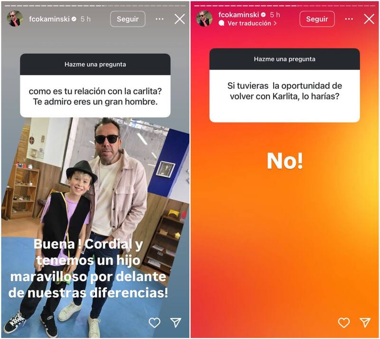This screenshot has height=339, width=380.
Task: Follow fcokaminski from left story
Action: (128, 19)
